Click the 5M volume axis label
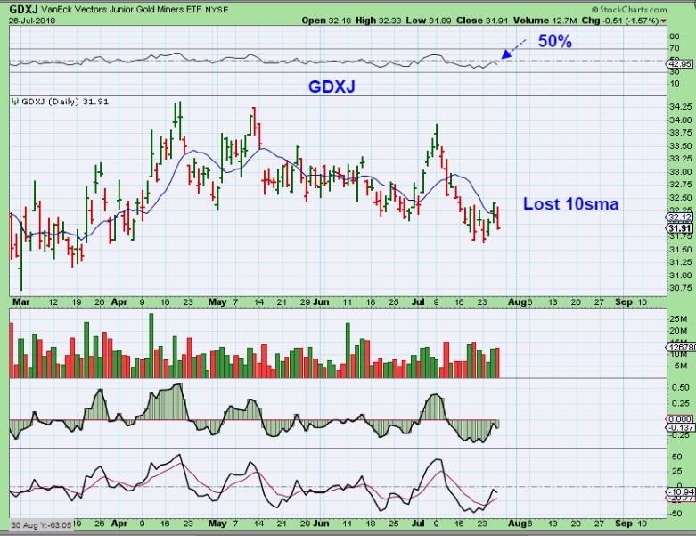Image resolution: width=696 pixels, height=536 pixels. coord(681,366)
